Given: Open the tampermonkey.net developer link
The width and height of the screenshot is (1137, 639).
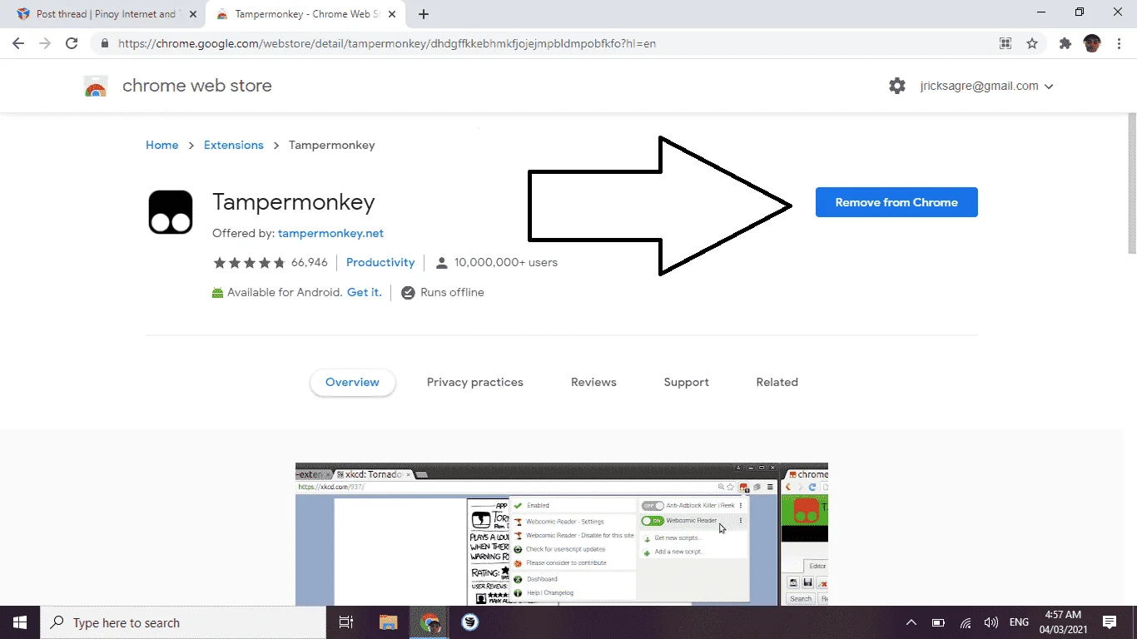Looking at the screenshot, I should coord(330,234).
